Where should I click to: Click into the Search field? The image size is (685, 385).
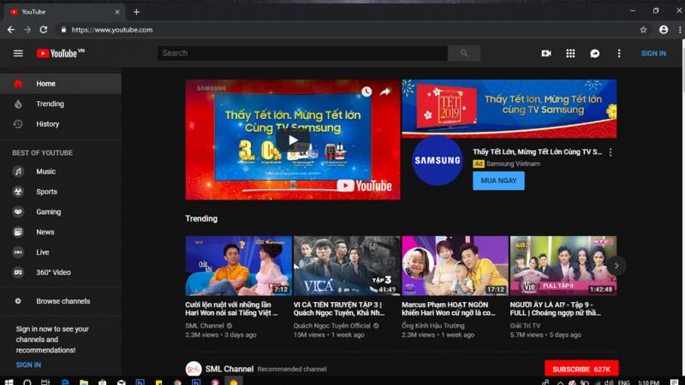(x=302, y=53)
